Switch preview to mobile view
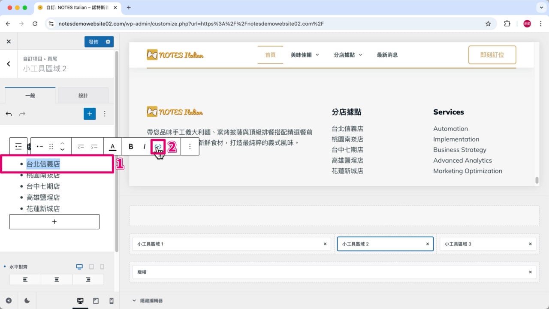Viewport: 549px width, 309px height. click(x=112, y=300)
